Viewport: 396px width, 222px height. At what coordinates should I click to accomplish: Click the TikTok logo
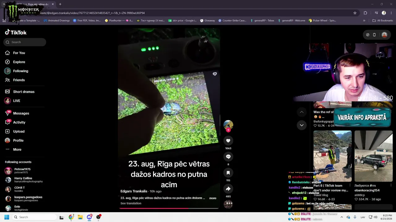click(x=16, y=32)
